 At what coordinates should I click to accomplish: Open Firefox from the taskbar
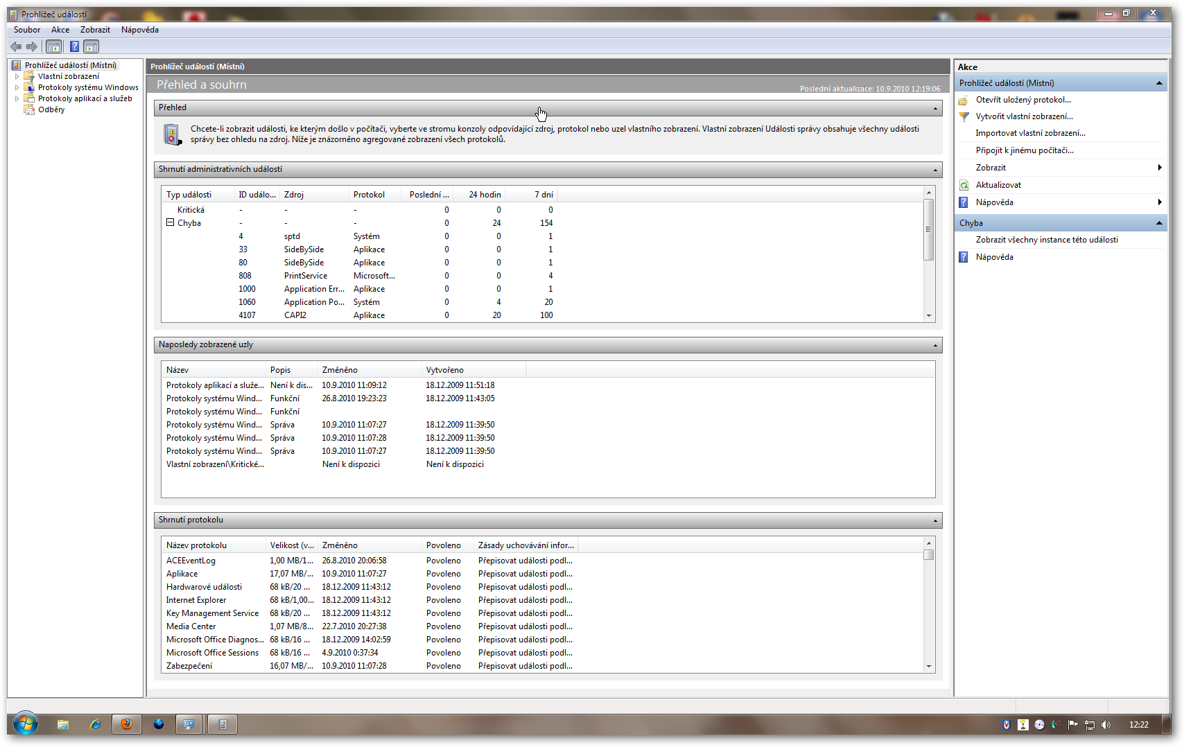point(126,724)
